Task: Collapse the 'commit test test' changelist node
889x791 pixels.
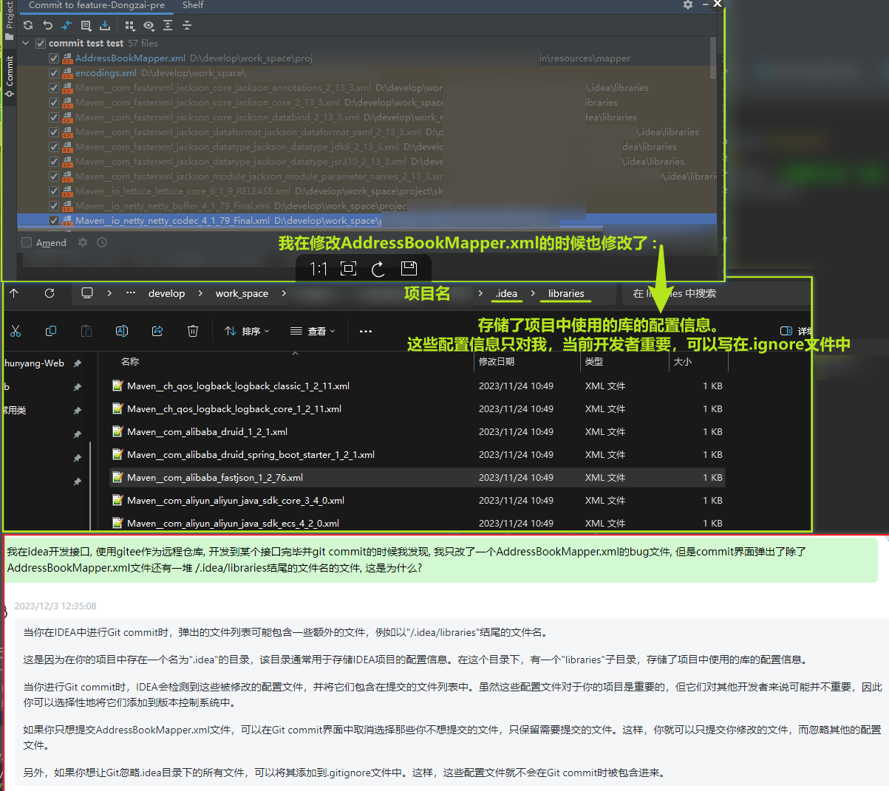Action: [x=26, y=44]
